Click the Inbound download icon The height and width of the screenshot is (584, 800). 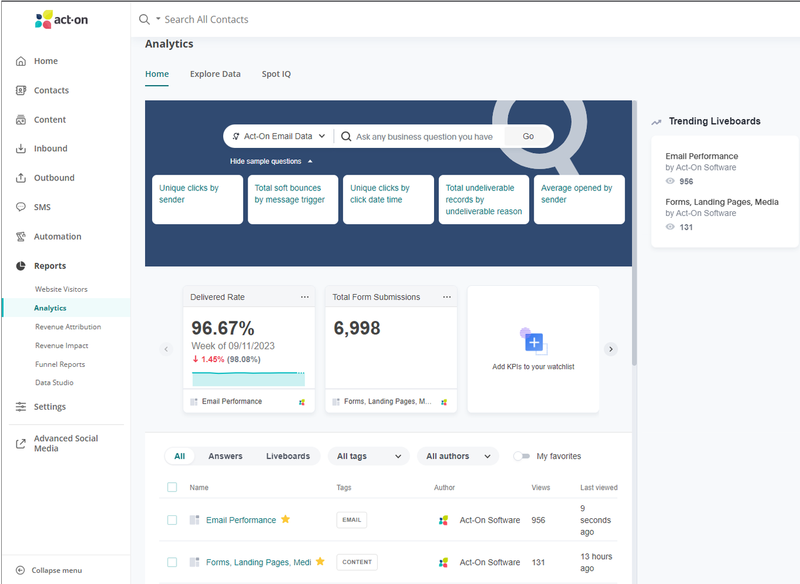[x=21, y=149]
